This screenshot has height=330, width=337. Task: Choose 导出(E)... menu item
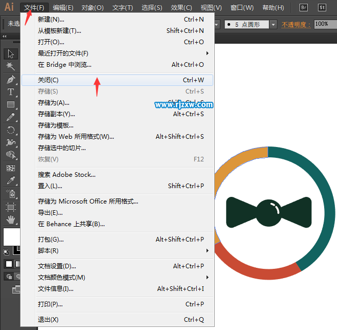click(x=117, y=213)
